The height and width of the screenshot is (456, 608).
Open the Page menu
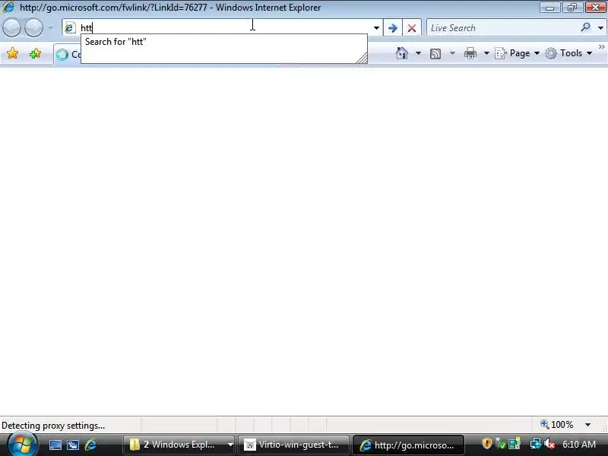(518, 53)
